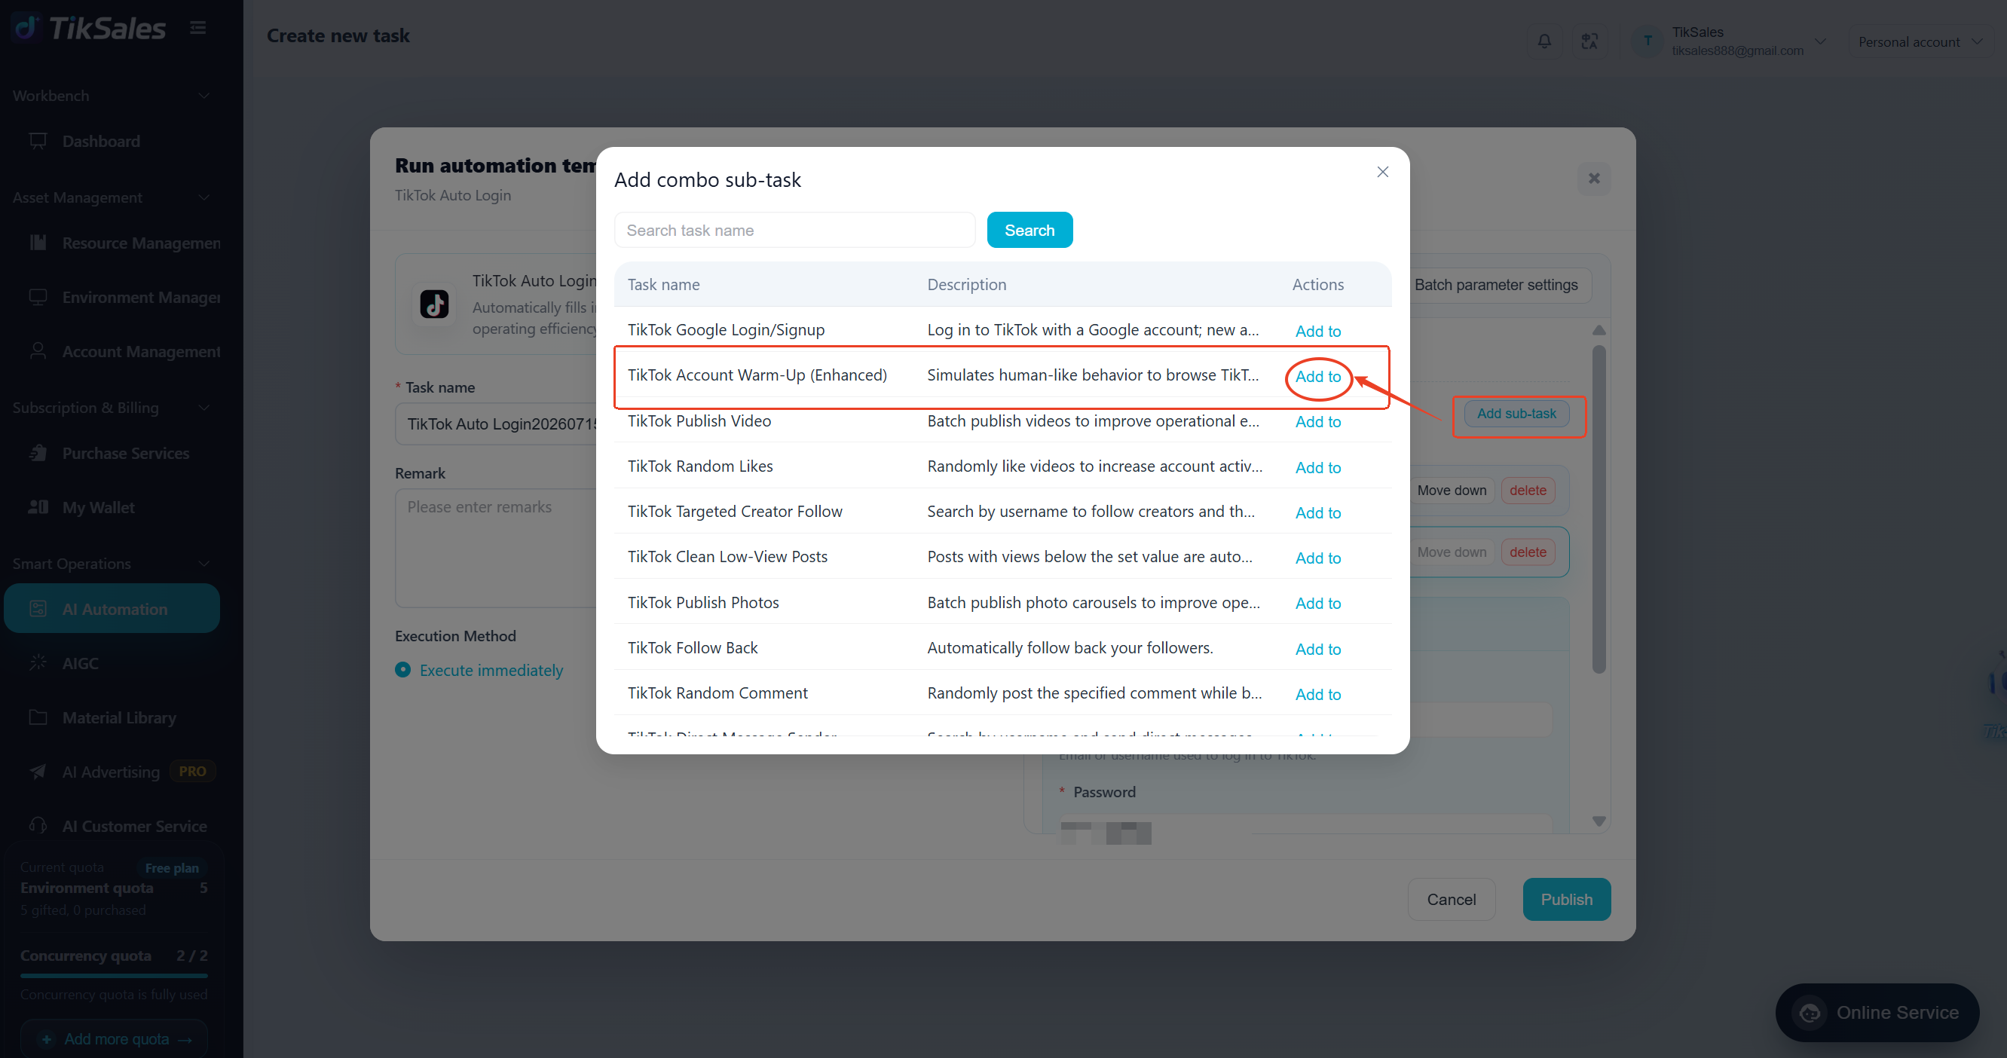Add TikTok Account Warm-Up (Enhanced) sub-task
2007x1058 pixels.
coord(1317,376)
